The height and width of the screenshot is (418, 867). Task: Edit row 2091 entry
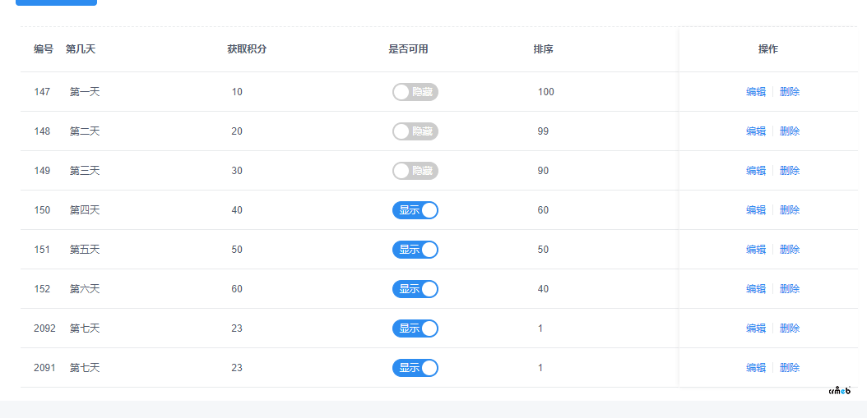pyautogui.click(x=756, y=368)
